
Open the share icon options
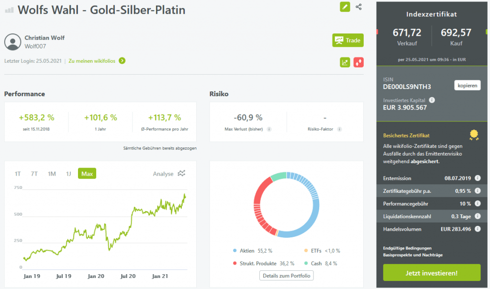coord(359,7)
